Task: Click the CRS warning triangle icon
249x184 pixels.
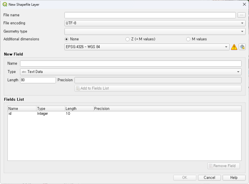Action: (x=234, y=47)
